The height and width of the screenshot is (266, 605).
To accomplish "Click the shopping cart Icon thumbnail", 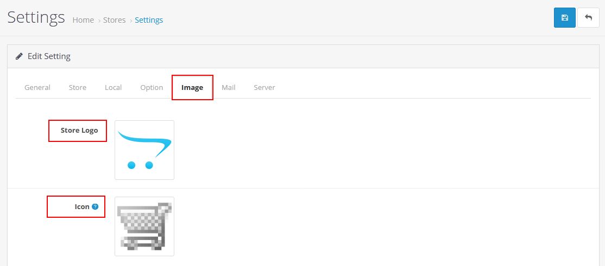I will pyautogui.click(x=144, y=226).
